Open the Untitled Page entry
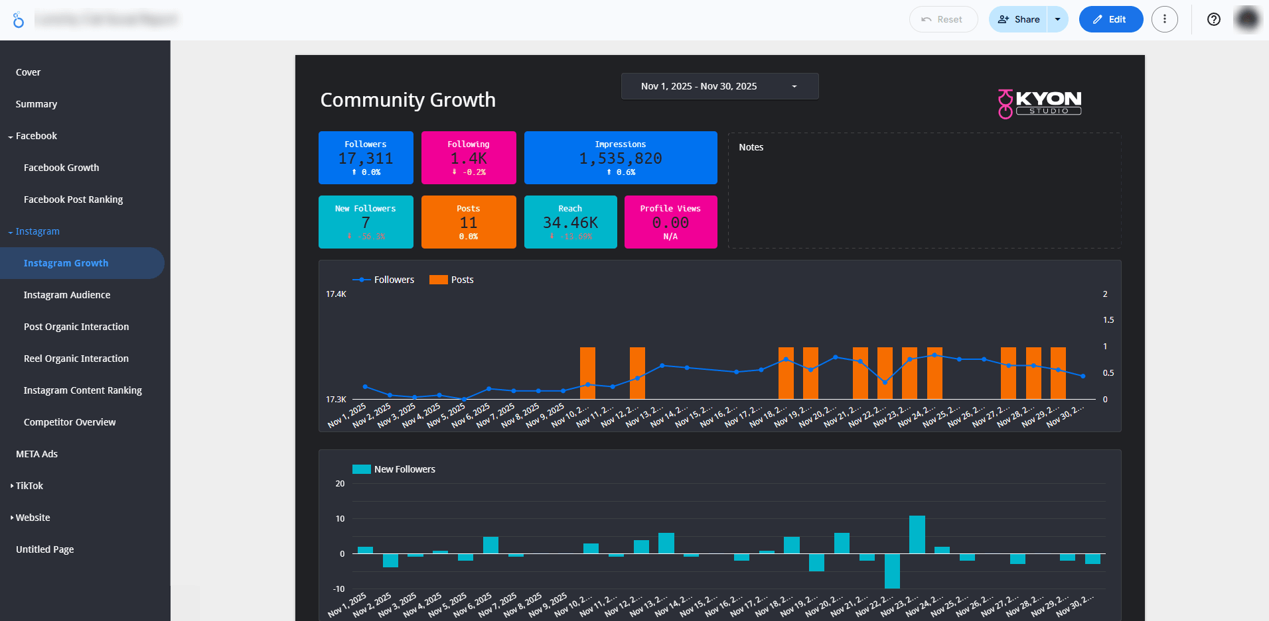 tap(45, 549)
